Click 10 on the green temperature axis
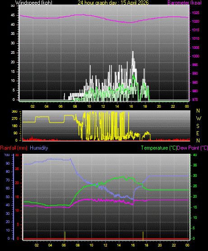The height and width of the screenshot is (251, 208). (x=195, y=218)
